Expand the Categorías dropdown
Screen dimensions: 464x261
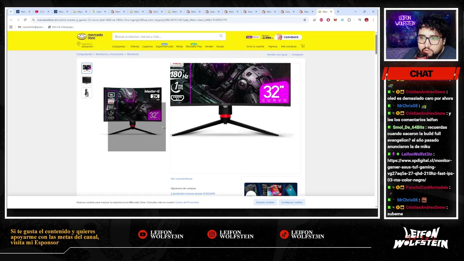(x=119, y=46)
